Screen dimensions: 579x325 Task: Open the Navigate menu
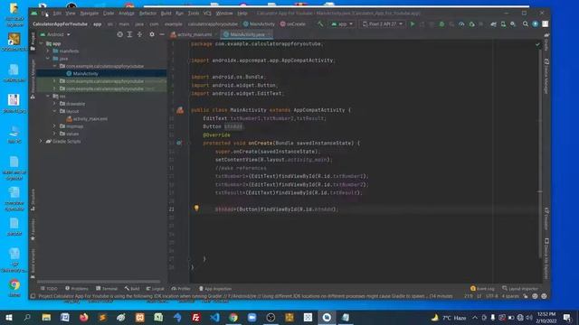click(x=90, y=14)
